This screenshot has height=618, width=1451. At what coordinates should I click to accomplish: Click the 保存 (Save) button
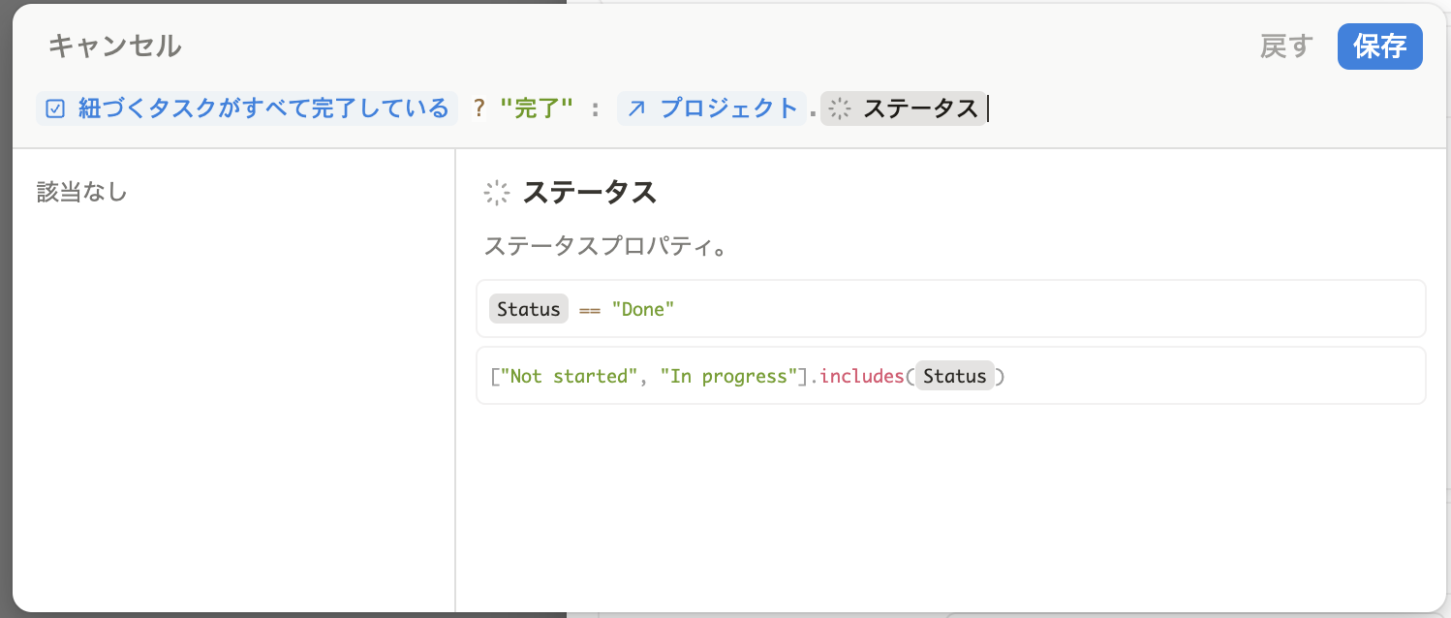click(1379, 46)
